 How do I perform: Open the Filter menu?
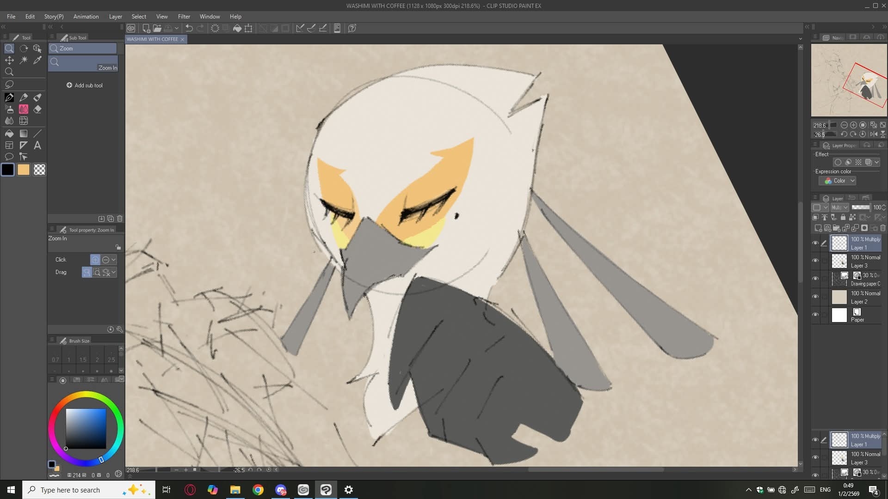184,16
